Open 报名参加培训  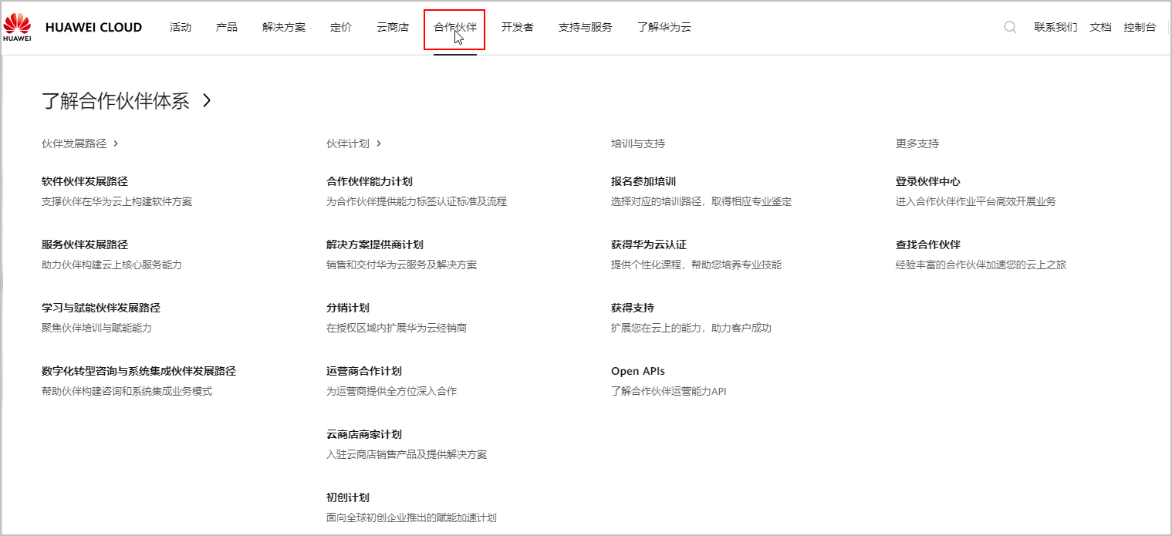coord(643,181)
